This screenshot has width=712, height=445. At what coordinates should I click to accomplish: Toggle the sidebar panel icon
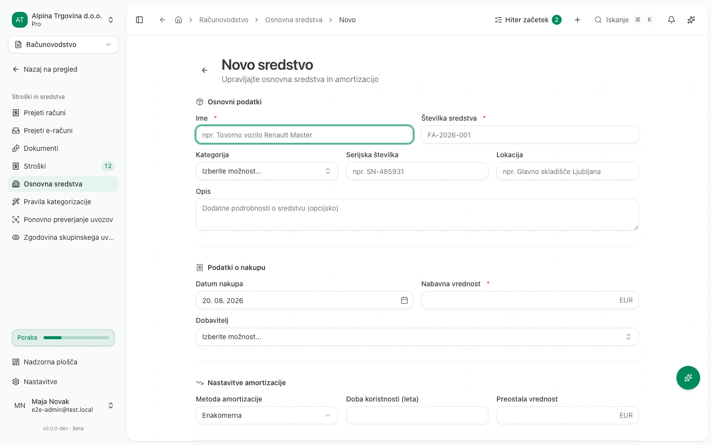(139, 20)
